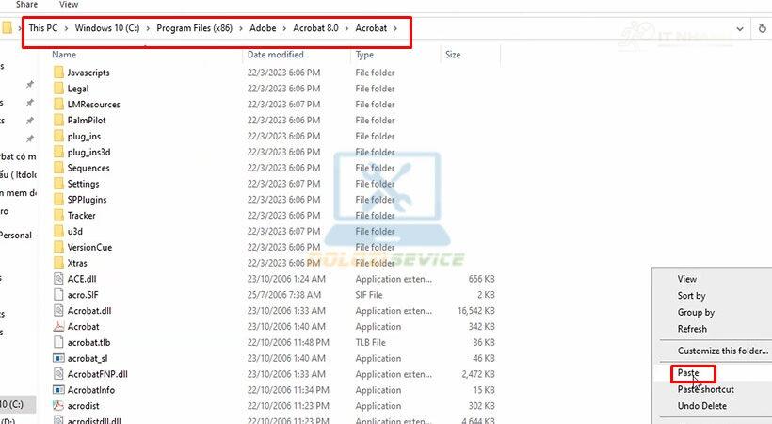772x424 pixels.
Task: Select the LMResources folder icon
Action: coord(58,104)
